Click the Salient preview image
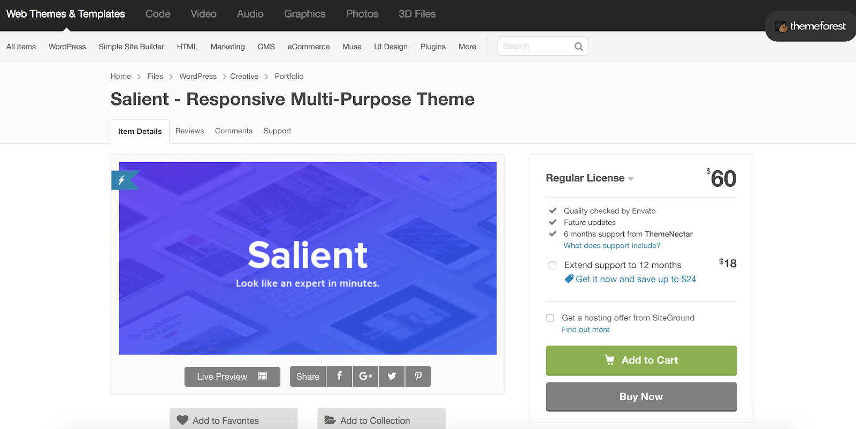 308,258
